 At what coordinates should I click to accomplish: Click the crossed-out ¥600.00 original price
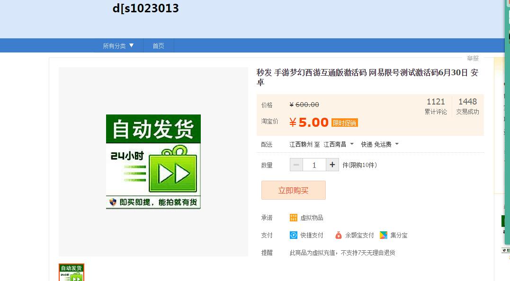(x=304, y=105)
